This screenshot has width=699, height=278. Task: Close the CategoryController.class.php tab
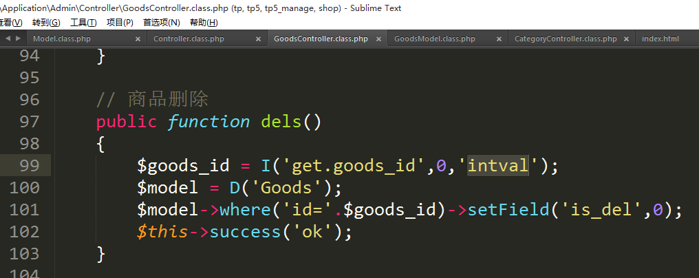(x=626, y=39)
